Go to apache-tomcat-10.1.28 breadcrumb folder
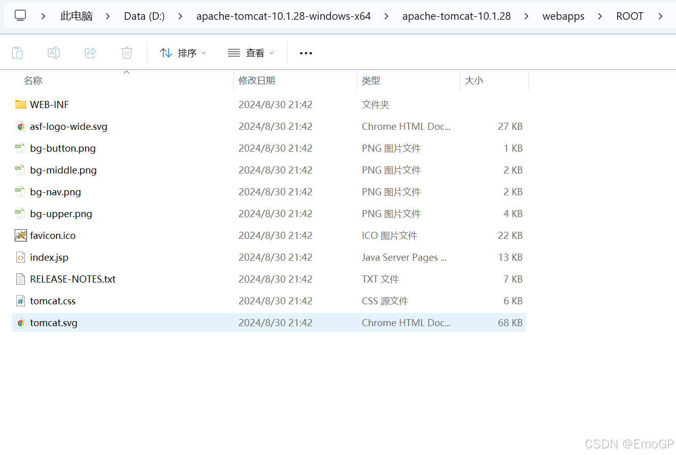Image resolution: width=676 pixels, height=455 pixels. pos(456,16)
